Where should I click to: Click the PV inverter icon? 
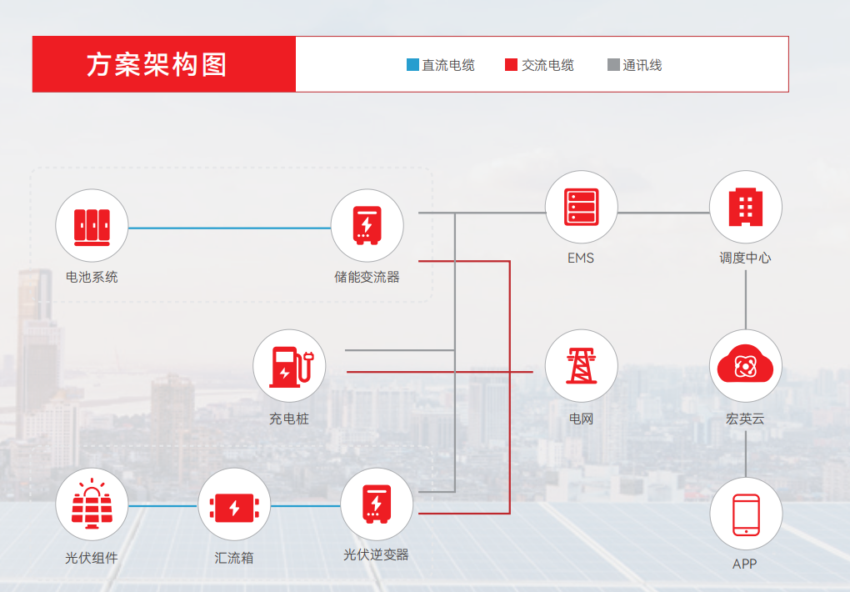click(376, 504)
